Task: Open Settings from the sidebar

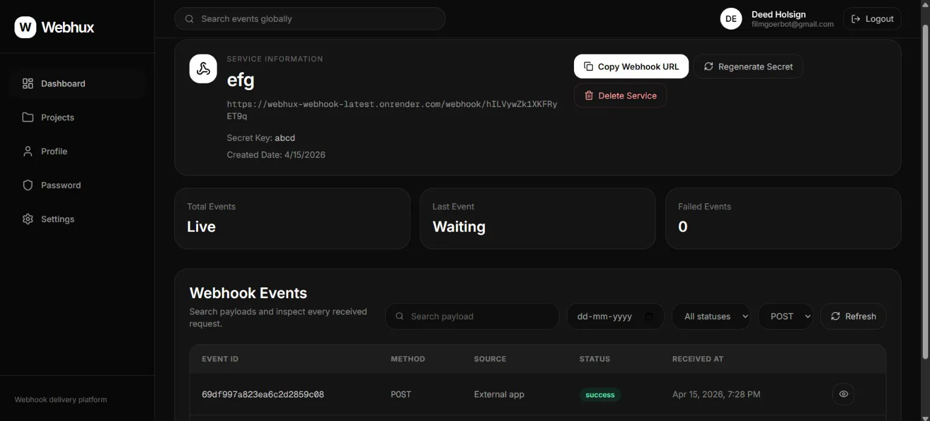Action: pyautogui.click(x=77, y=219)
